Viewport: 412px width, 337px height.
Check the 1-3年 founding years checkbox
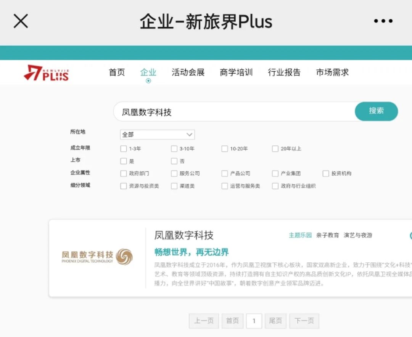coord(124,149)
